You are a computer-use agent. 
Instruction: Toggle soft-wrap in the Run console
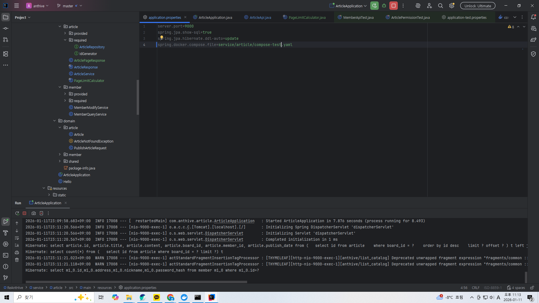point(17,238)
